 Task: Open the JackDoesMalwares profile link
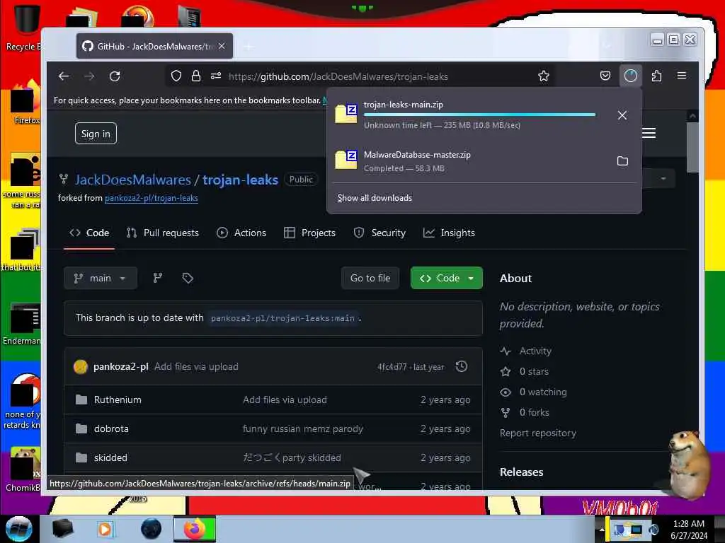pos(133,180)
